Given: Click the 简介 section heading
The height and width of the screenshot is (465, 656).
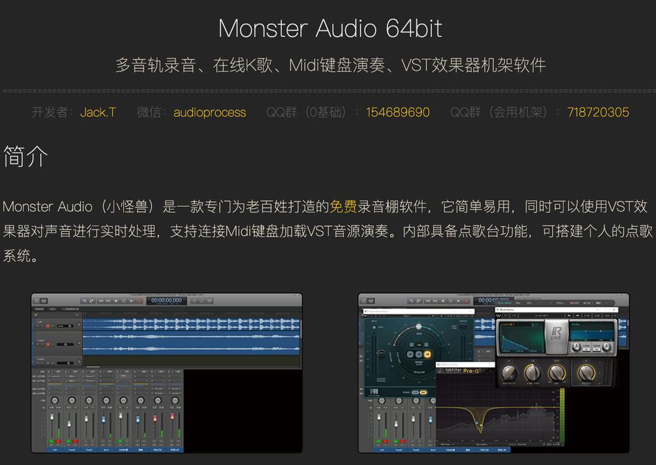Looking at the screenshot, I should point(25,157).
